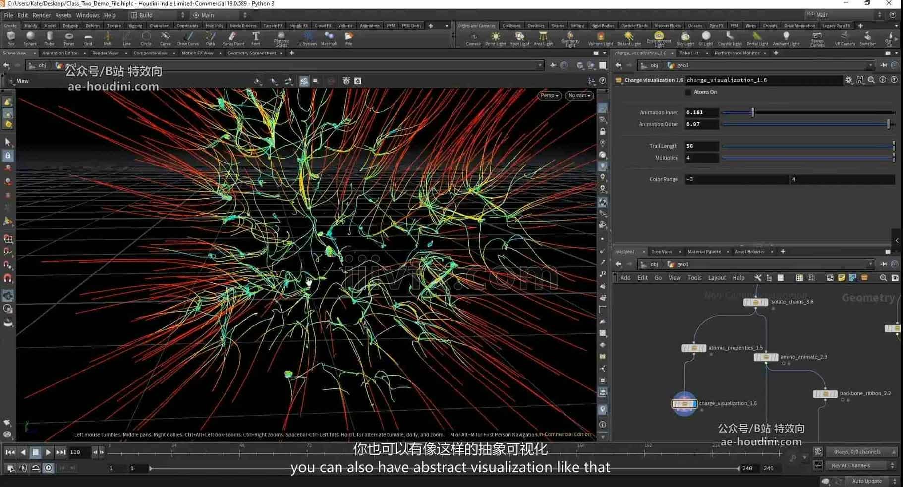Select the charge_visualization_1.6 node
Image resolution: width=903 pixels, height=487 pixels.
pyautogui.click(x=684, y=404)
